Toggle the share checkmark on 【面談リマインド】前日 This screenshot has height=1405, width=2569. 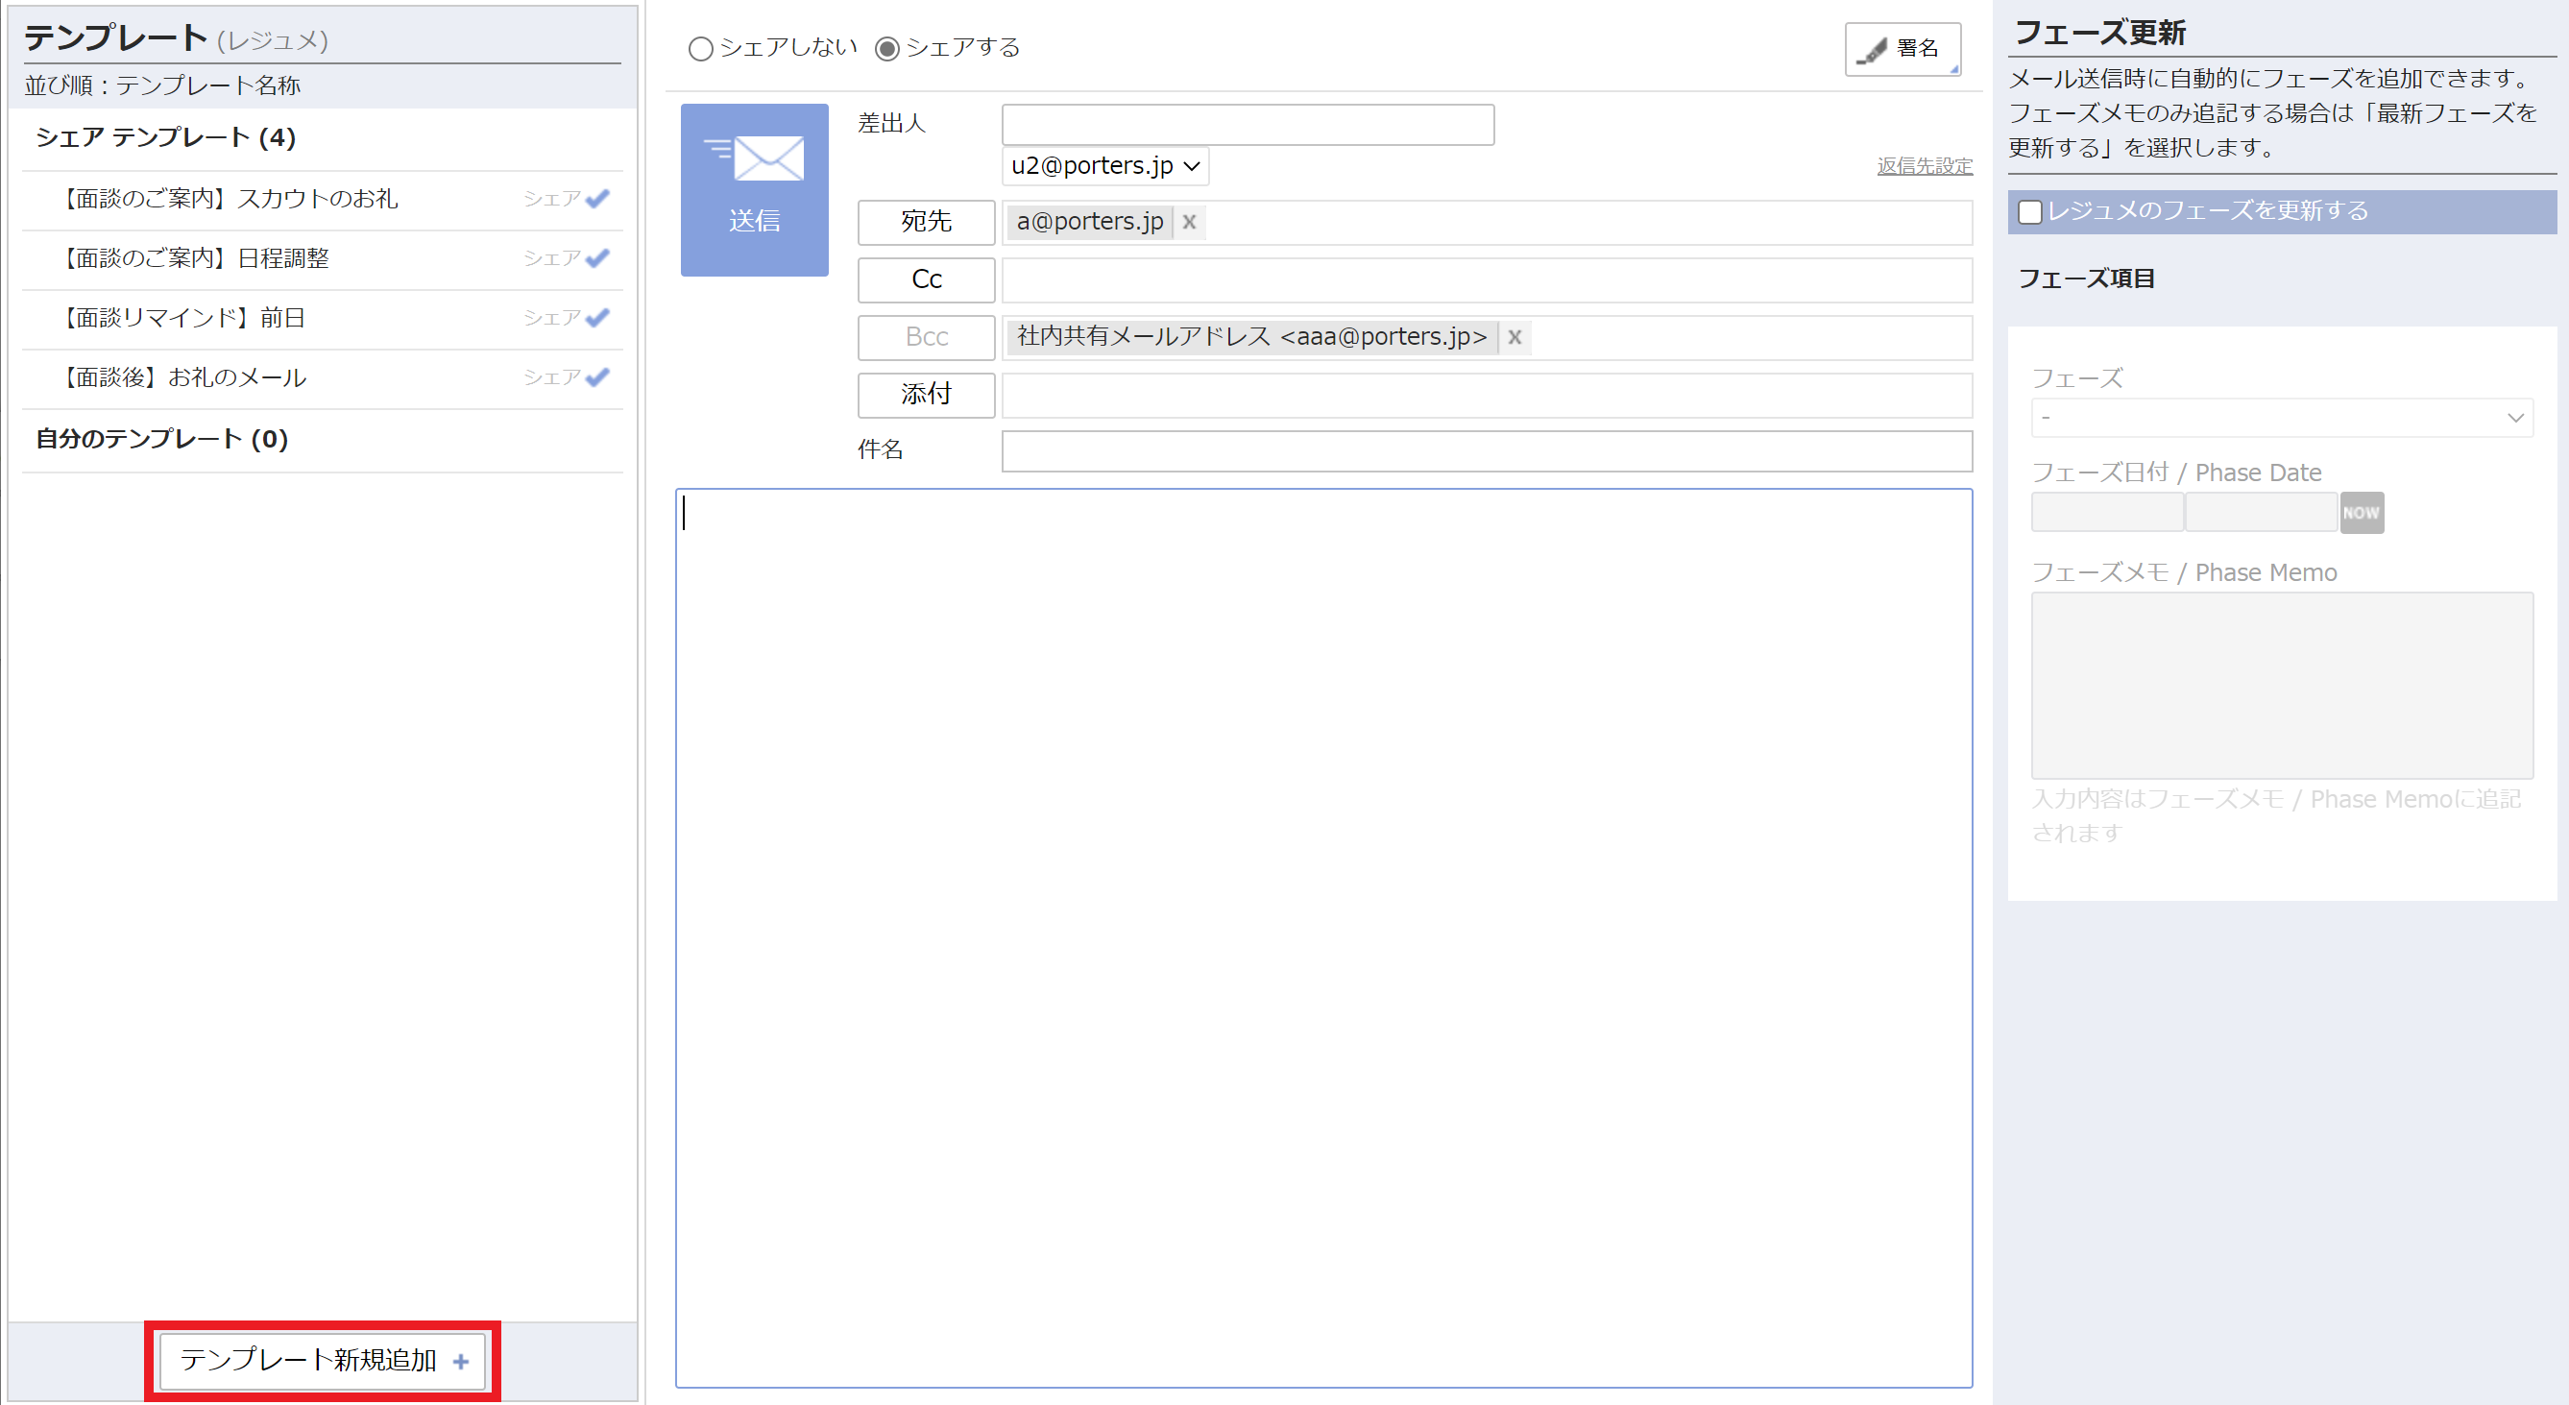598,317
